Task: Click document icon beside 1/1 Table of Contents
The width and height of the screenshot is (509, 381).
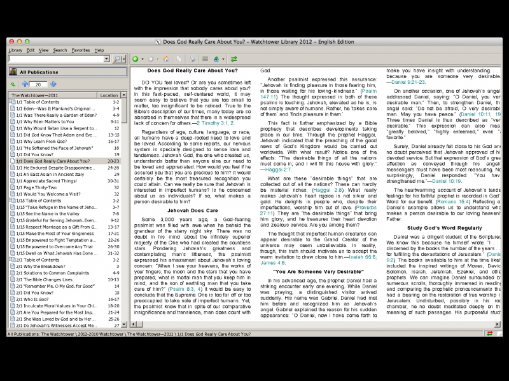Action: pos(12,102)
